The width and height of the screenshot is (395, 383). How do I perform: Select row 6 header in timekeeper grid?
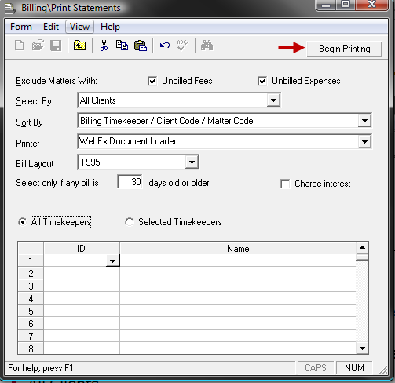pos(31,323)
